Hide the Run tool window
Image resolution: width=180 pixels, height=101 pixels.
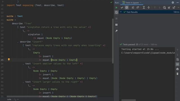177,3
